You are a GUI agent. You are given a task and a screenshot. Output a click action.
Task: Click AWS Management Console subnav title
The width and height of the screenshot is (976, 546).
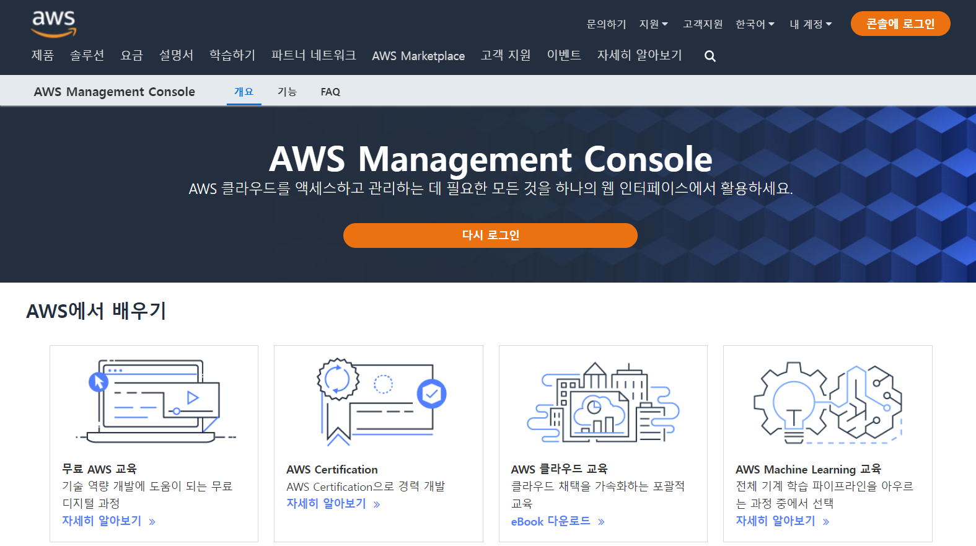[x=115, y=92]
